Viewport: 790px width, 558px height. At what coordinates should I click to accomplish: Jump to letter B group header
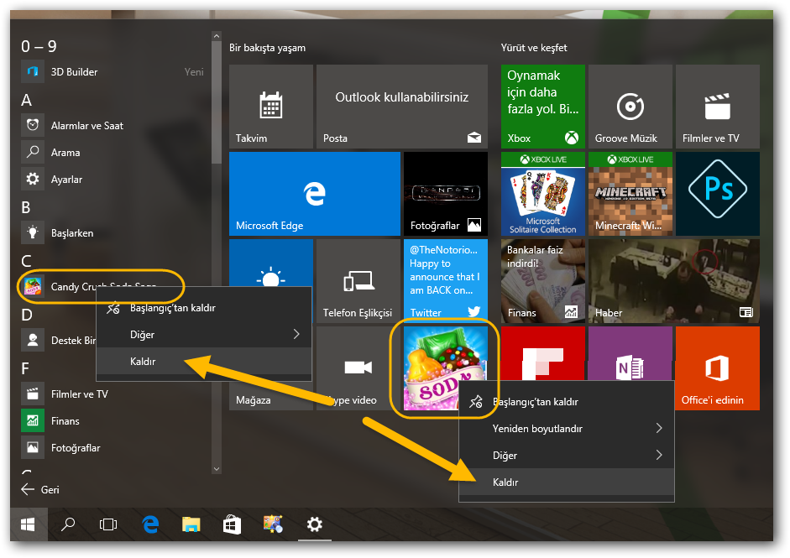point(26,207)
